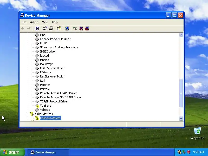Viewport: 208px width, 156px height.
Task: Click the Device Manager title bar icon
Action: point(22,15)
